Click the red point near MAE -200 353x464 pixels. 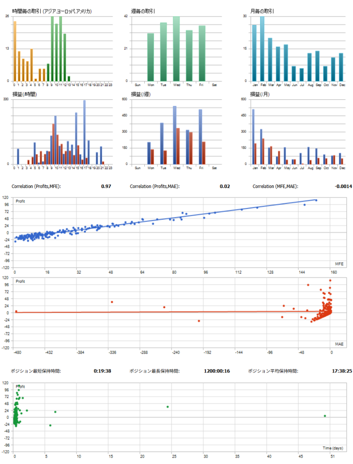(x=199, y=321)
